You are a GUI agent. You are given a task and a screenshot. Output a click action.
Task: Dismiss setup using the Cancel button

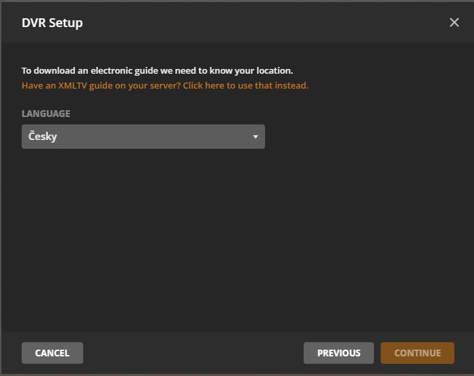pyautogui.click(x=52, y=353)
